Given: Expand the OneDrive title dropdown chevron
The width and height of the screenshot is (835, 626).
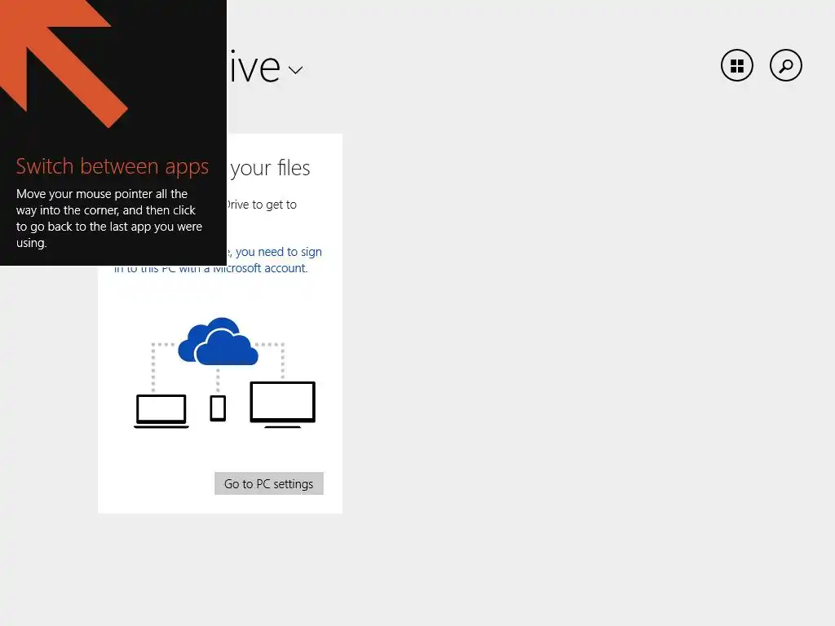Looking at the screenshot, I should (295, 70).
